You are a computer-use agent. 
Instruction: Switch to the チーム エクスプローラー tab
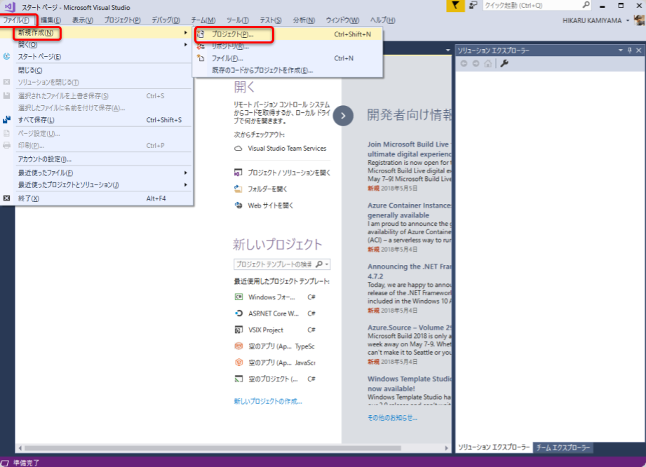pos(563,447)
